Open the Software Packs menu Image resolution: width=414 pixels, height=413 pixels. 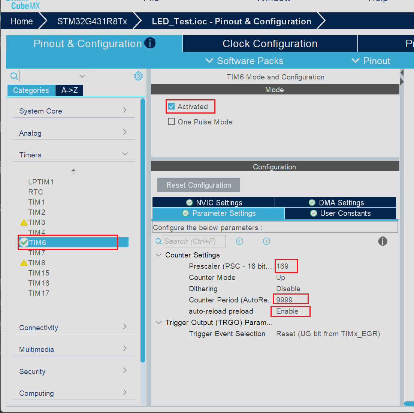click(245, 61)
